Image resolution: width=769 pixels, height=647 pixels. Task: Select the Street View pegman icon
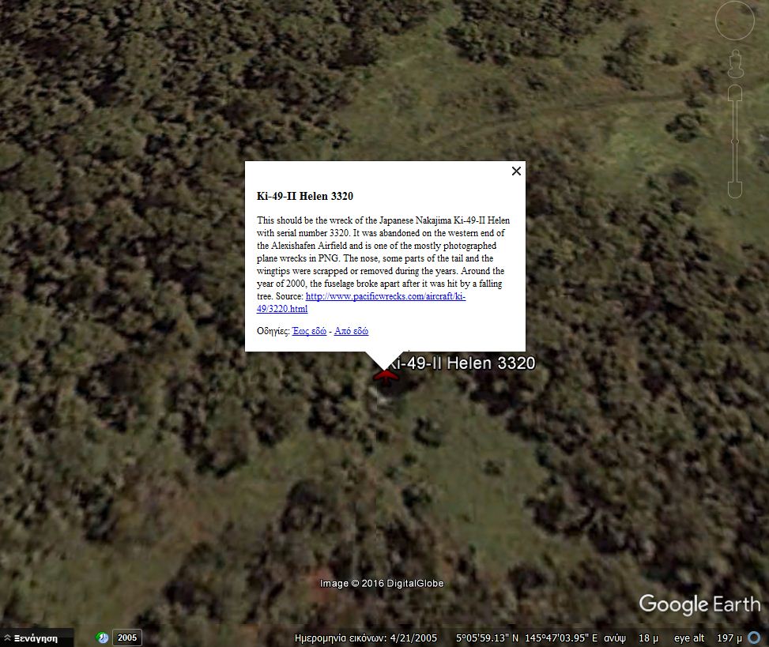pyautogui.click(x=735, y=64)
